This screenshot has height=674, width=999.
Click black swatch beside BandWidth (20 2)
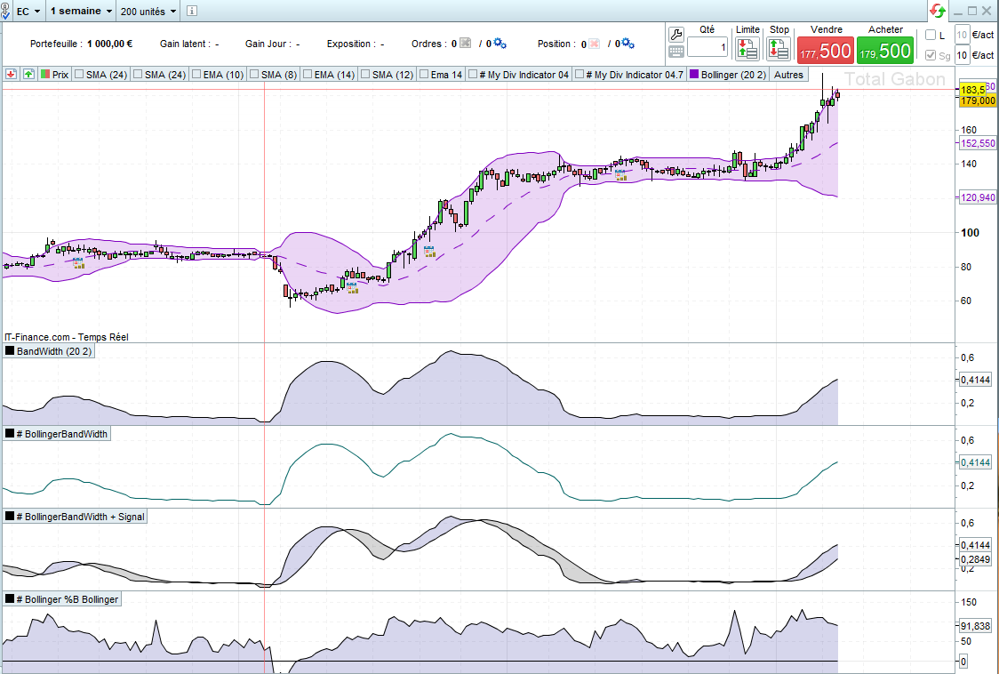10,350
